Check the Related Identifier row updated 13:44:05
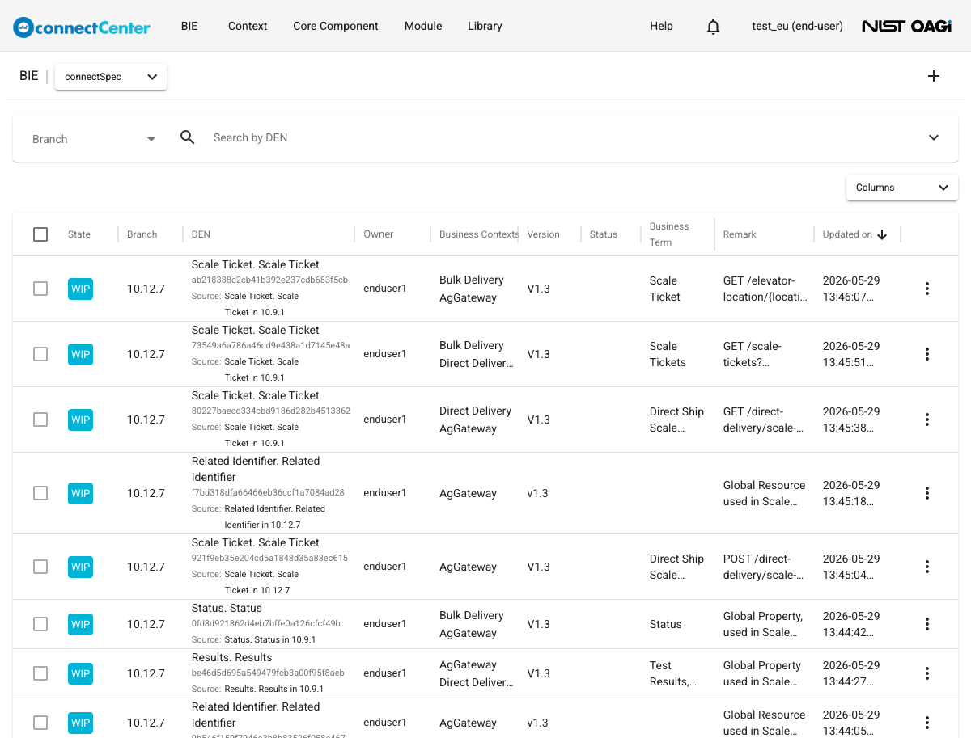This screenshot has width=971, height=738. point(40,723)
